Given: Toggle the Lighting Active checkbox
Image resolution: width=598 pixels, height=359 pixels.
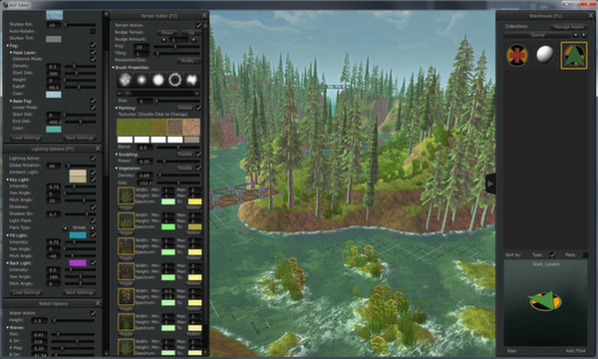Looking at the screenshot, I should [93, 158].
